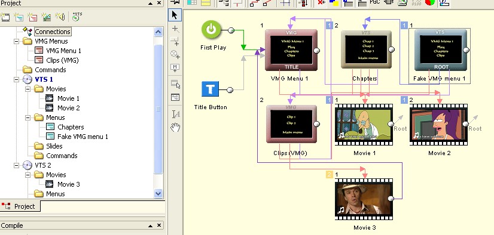Viewport: 494px width, 235px height.
Task: Click Movie 1 end connector dot
Action: pos(391,124)
